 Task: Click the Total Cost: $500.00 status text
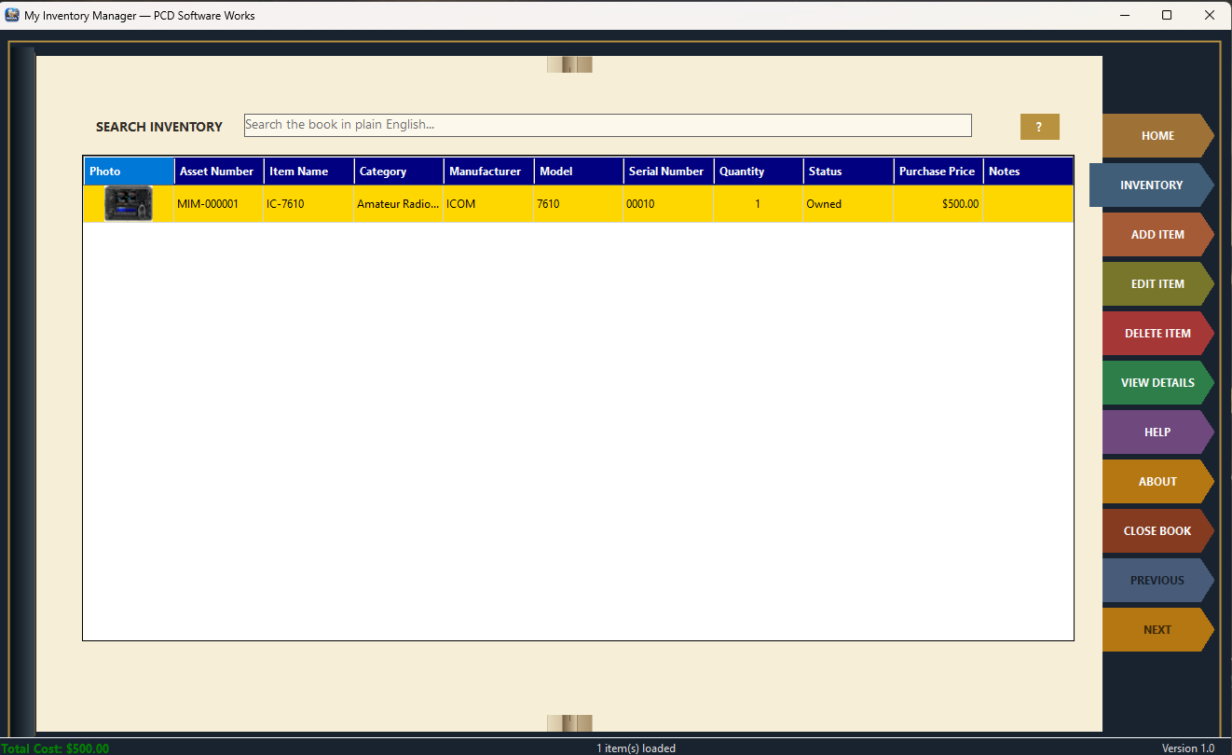[55, 748]
